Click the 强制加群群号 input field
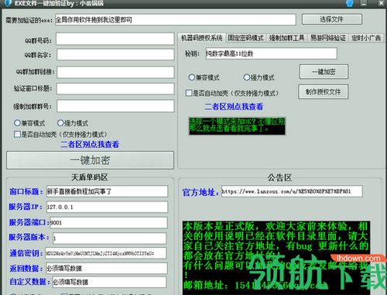 tap(115, 106)
